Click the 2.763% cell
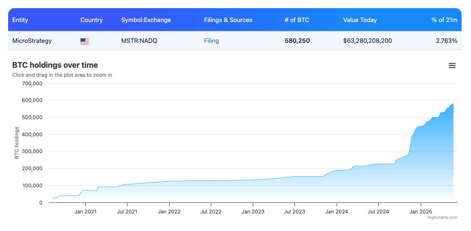 click(446, 41)
